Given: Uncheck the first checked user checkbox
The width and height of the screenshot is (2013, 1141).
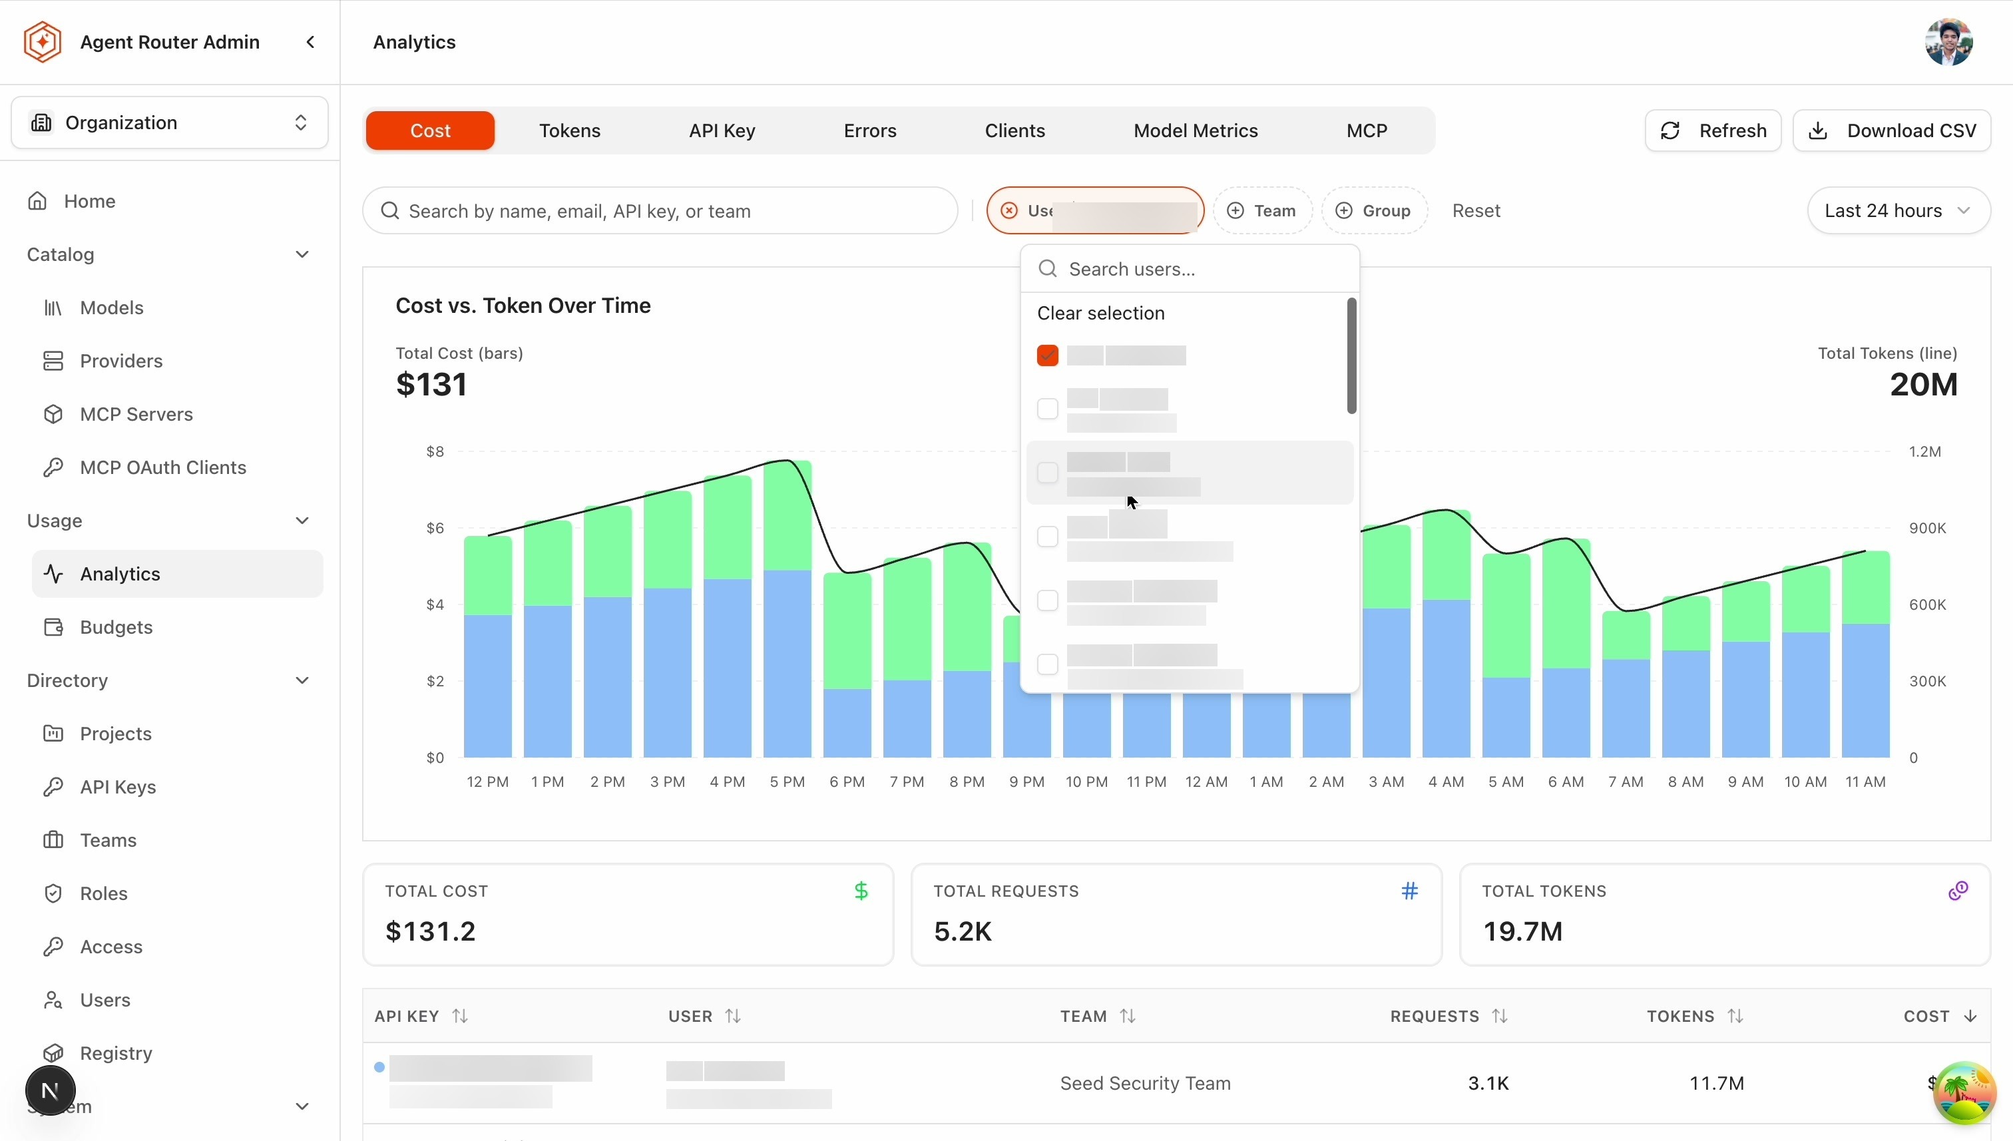Looking at the screenshot, I should point(1047,355).
